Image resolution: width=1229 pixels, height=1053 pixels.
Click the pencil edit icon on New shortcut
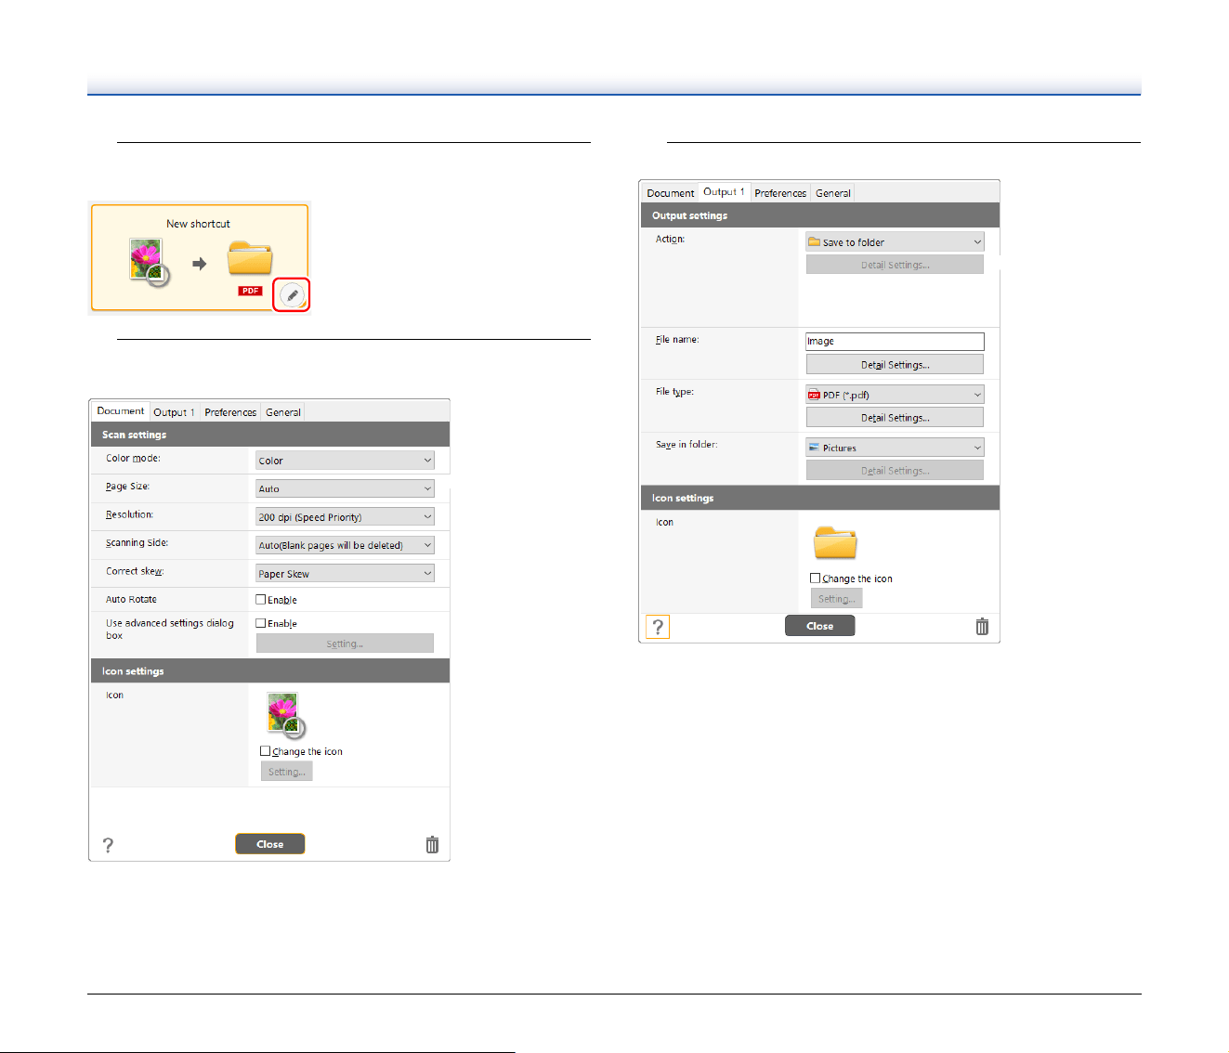[292, 295]
